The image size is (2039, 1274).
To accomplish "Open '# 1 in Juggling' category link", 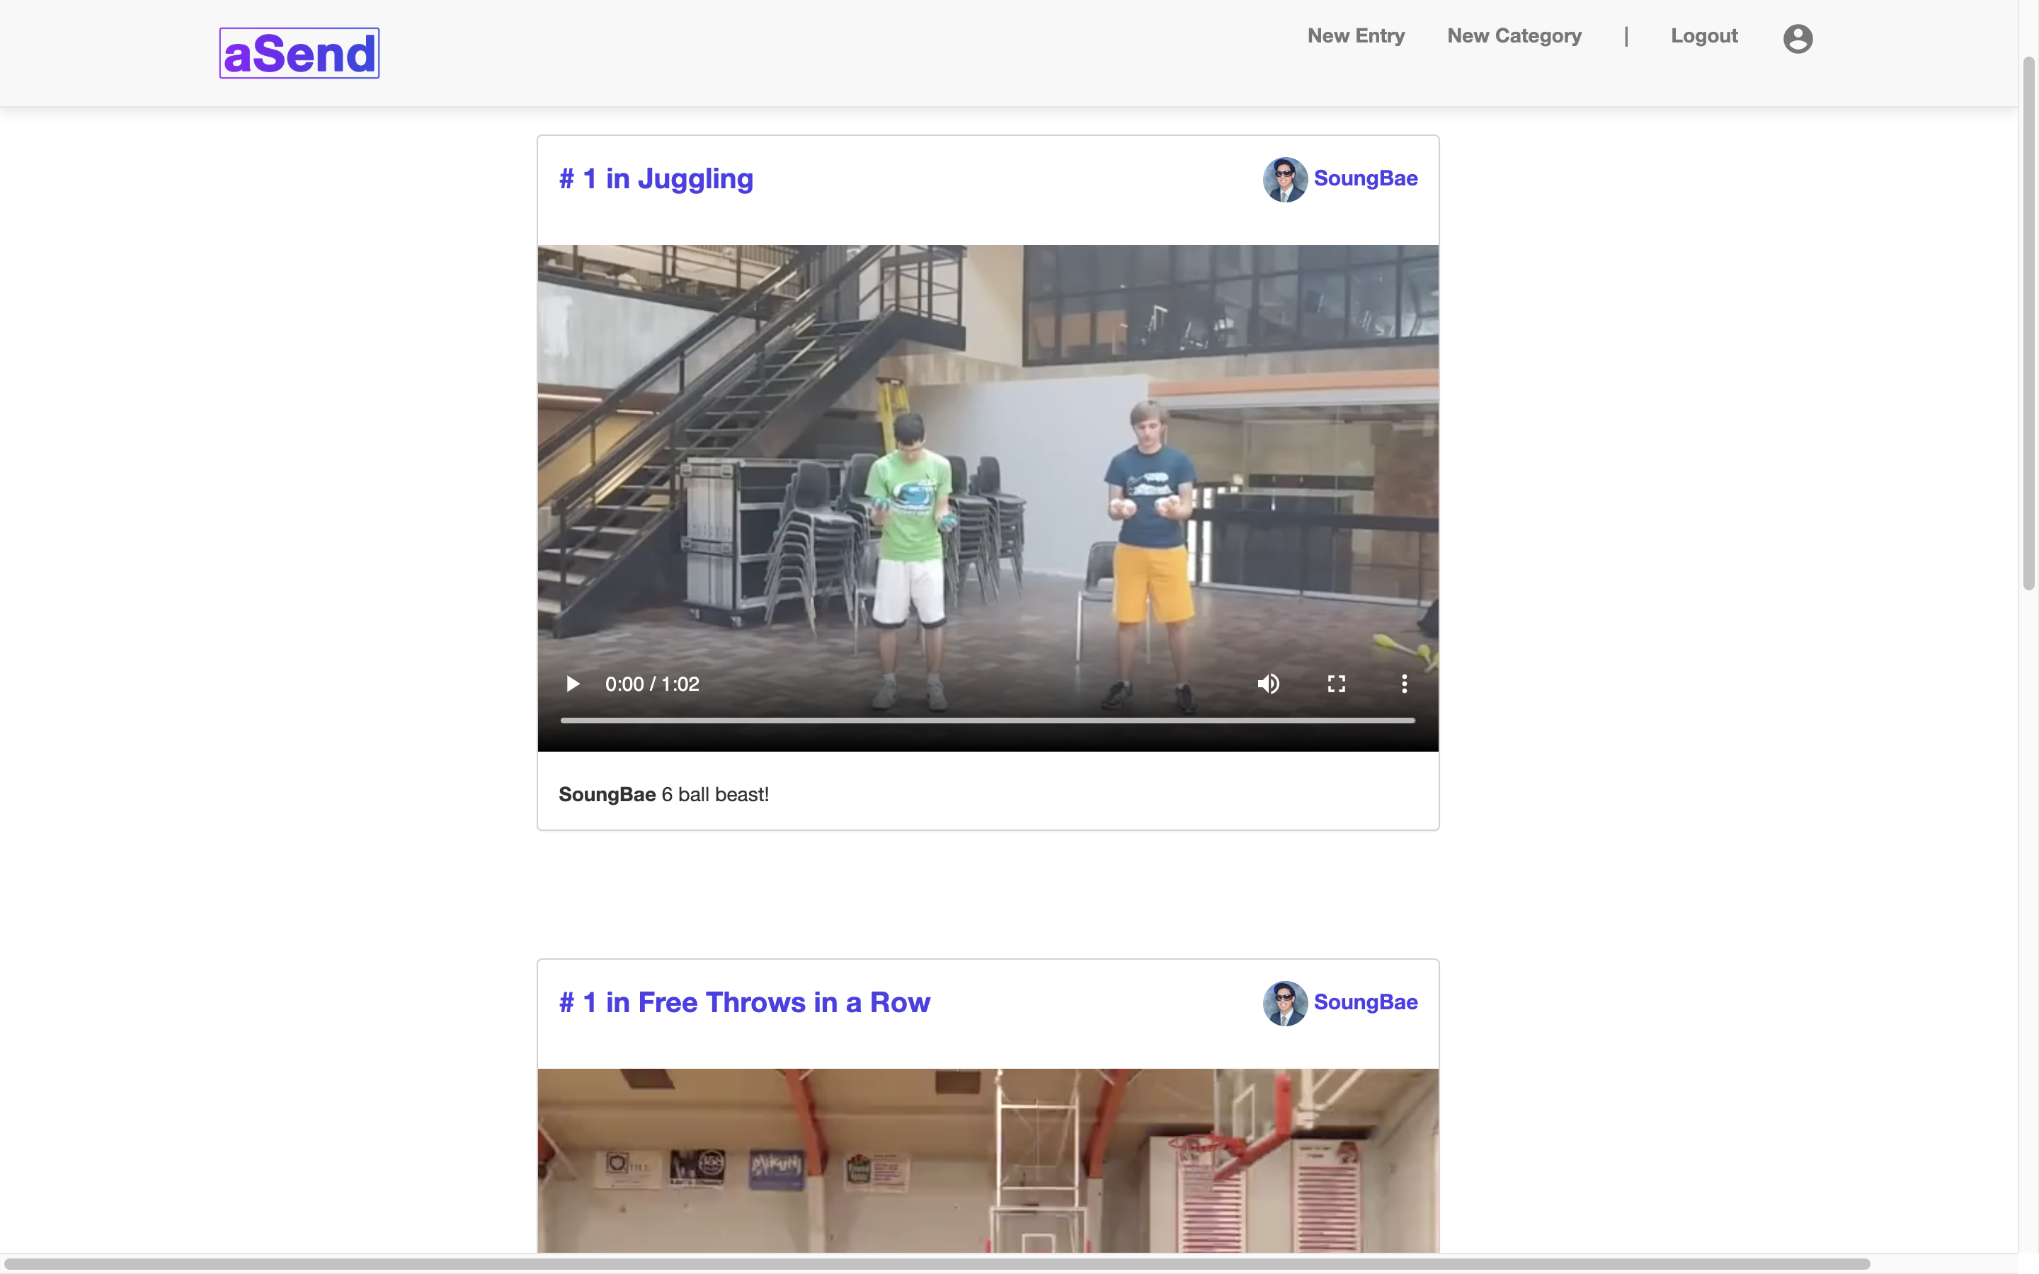I will point(656,178).
